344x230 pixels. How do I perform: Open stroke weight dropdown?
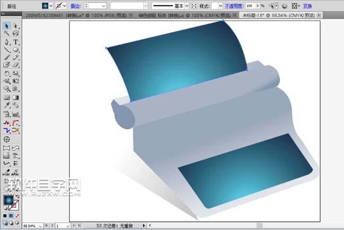point(104,6)
